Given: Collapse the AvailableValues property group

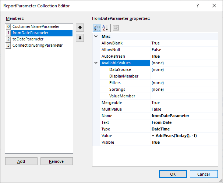Looking at the screenshot, I should coord(96,63).
